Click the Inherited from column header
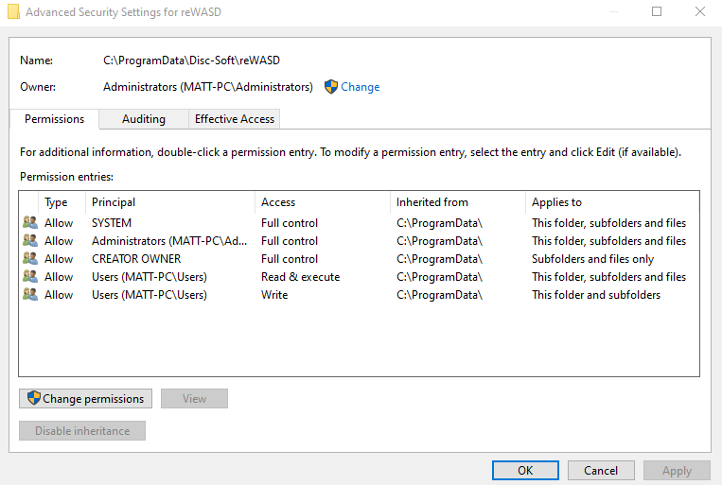The width and height of the screenshot is (722, 485). 457,202
